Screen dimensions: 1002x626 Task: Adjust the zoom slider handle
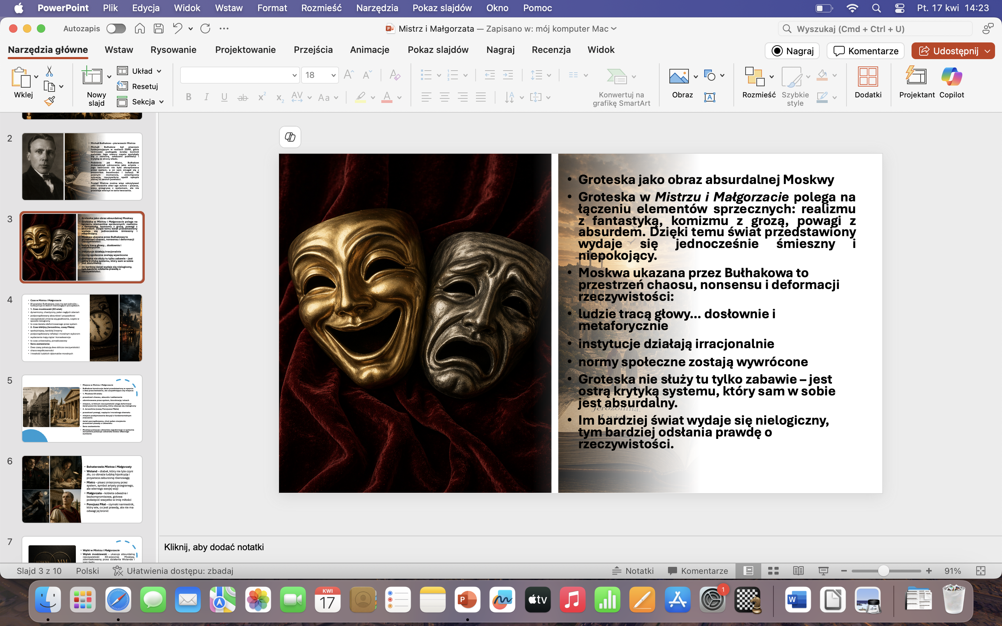883,571
